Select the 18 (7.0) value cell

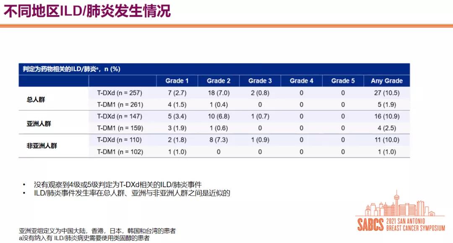point(219,93)
